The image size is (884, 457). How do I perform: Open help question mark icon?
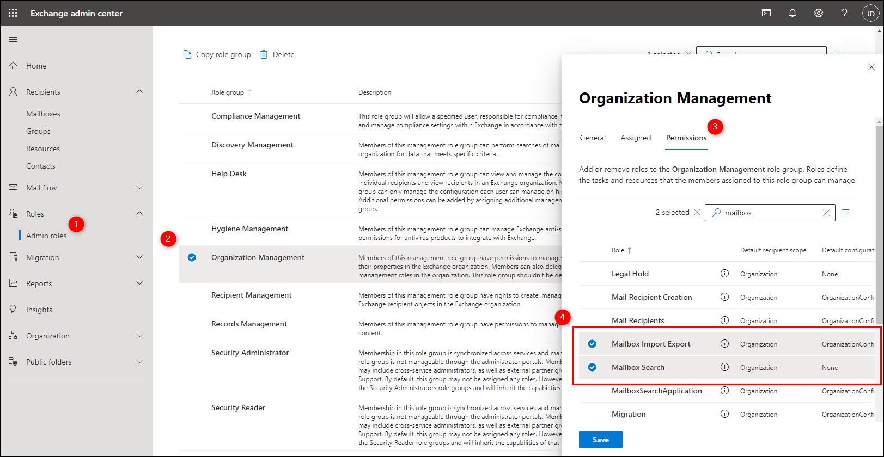(x=845, y=13)
